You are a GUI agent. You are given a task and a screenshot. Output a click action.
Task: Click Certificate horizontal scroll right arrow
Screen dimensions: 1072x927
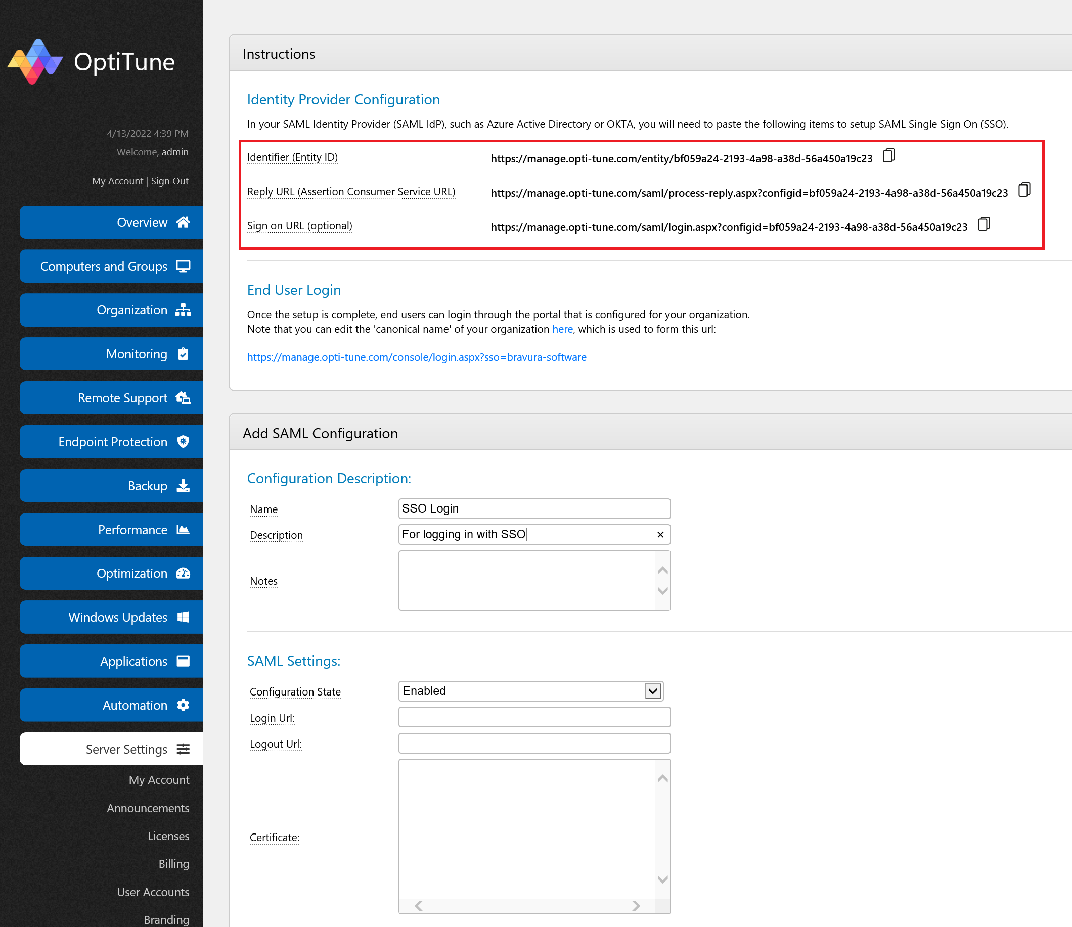[x=636, y=906]
